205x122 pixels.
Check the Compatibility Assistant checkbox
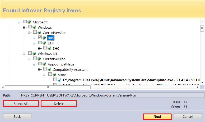click(45, 69)
